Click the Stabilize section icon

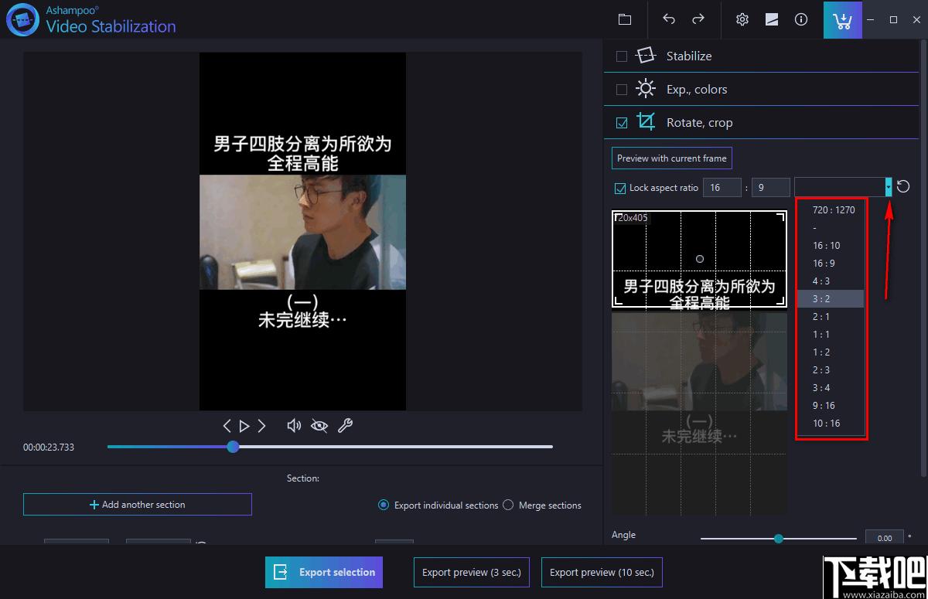(646, 56)
